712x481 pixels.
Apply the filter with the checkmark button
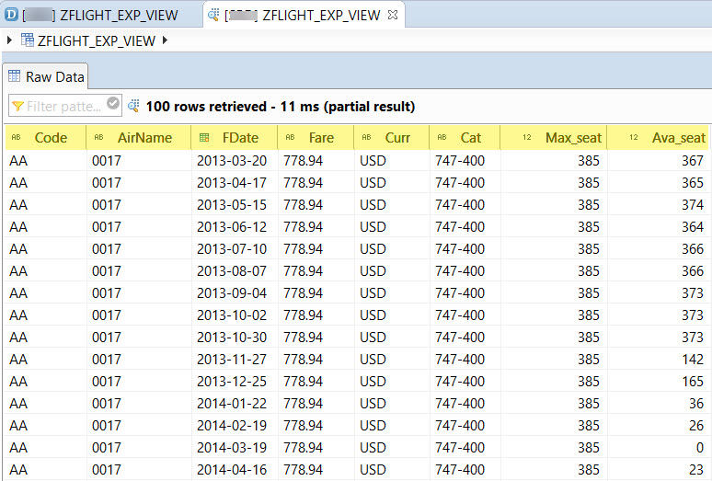coord(113,103)
